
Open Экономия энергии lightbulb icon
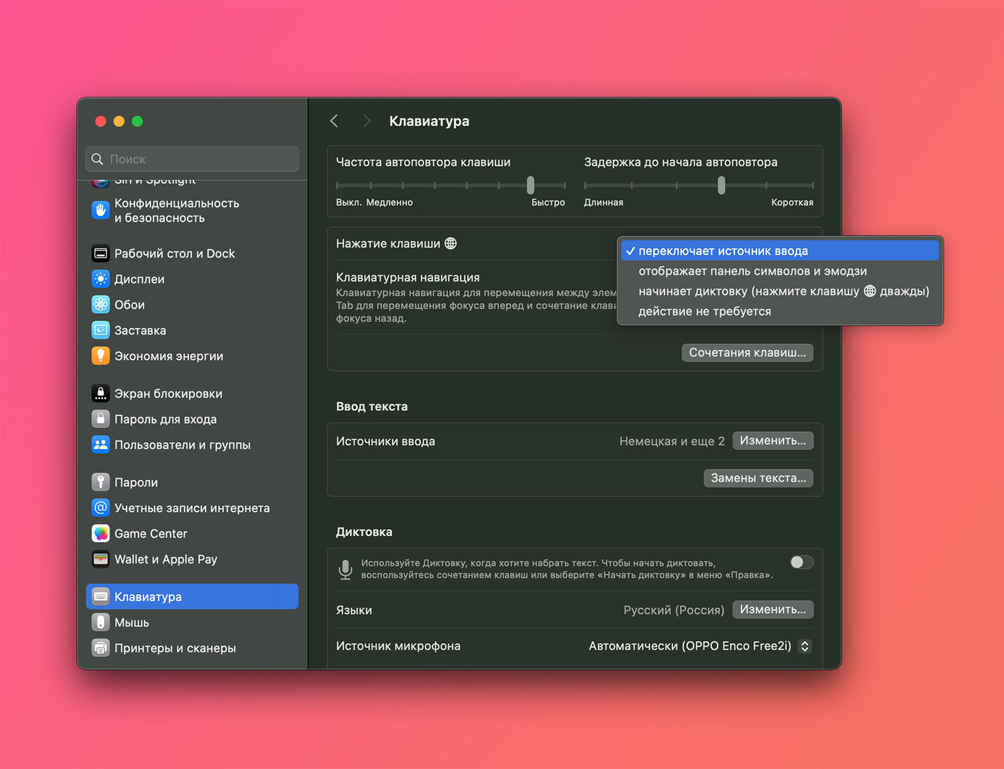100,356
